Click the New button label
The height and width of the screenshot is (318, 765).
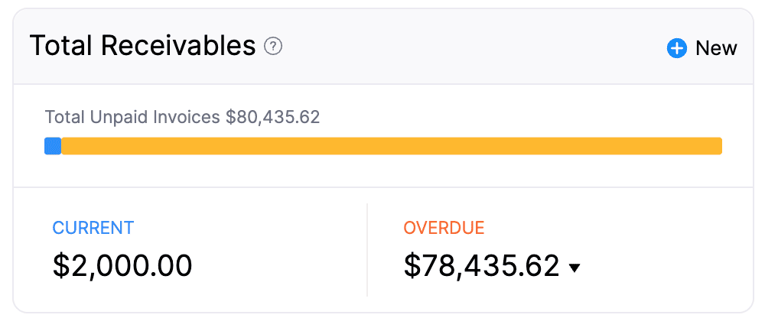click(716, 49)
